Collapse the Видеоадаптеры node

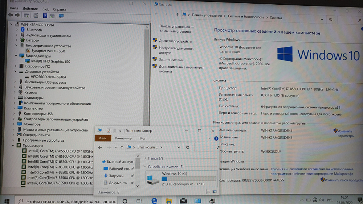click(x=16, y=55)
